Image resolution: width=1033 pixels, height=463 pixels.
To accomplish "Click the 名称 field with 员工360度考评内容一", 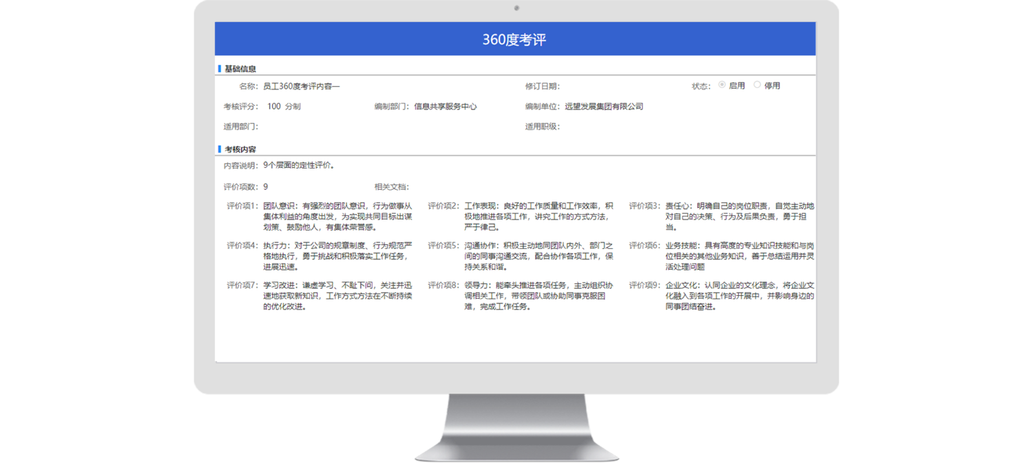I will point(302,86).
